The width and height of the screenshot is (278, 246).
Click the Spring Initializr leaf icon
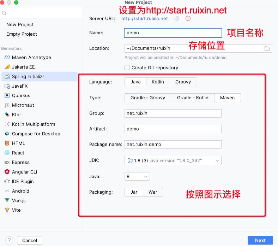7,77
